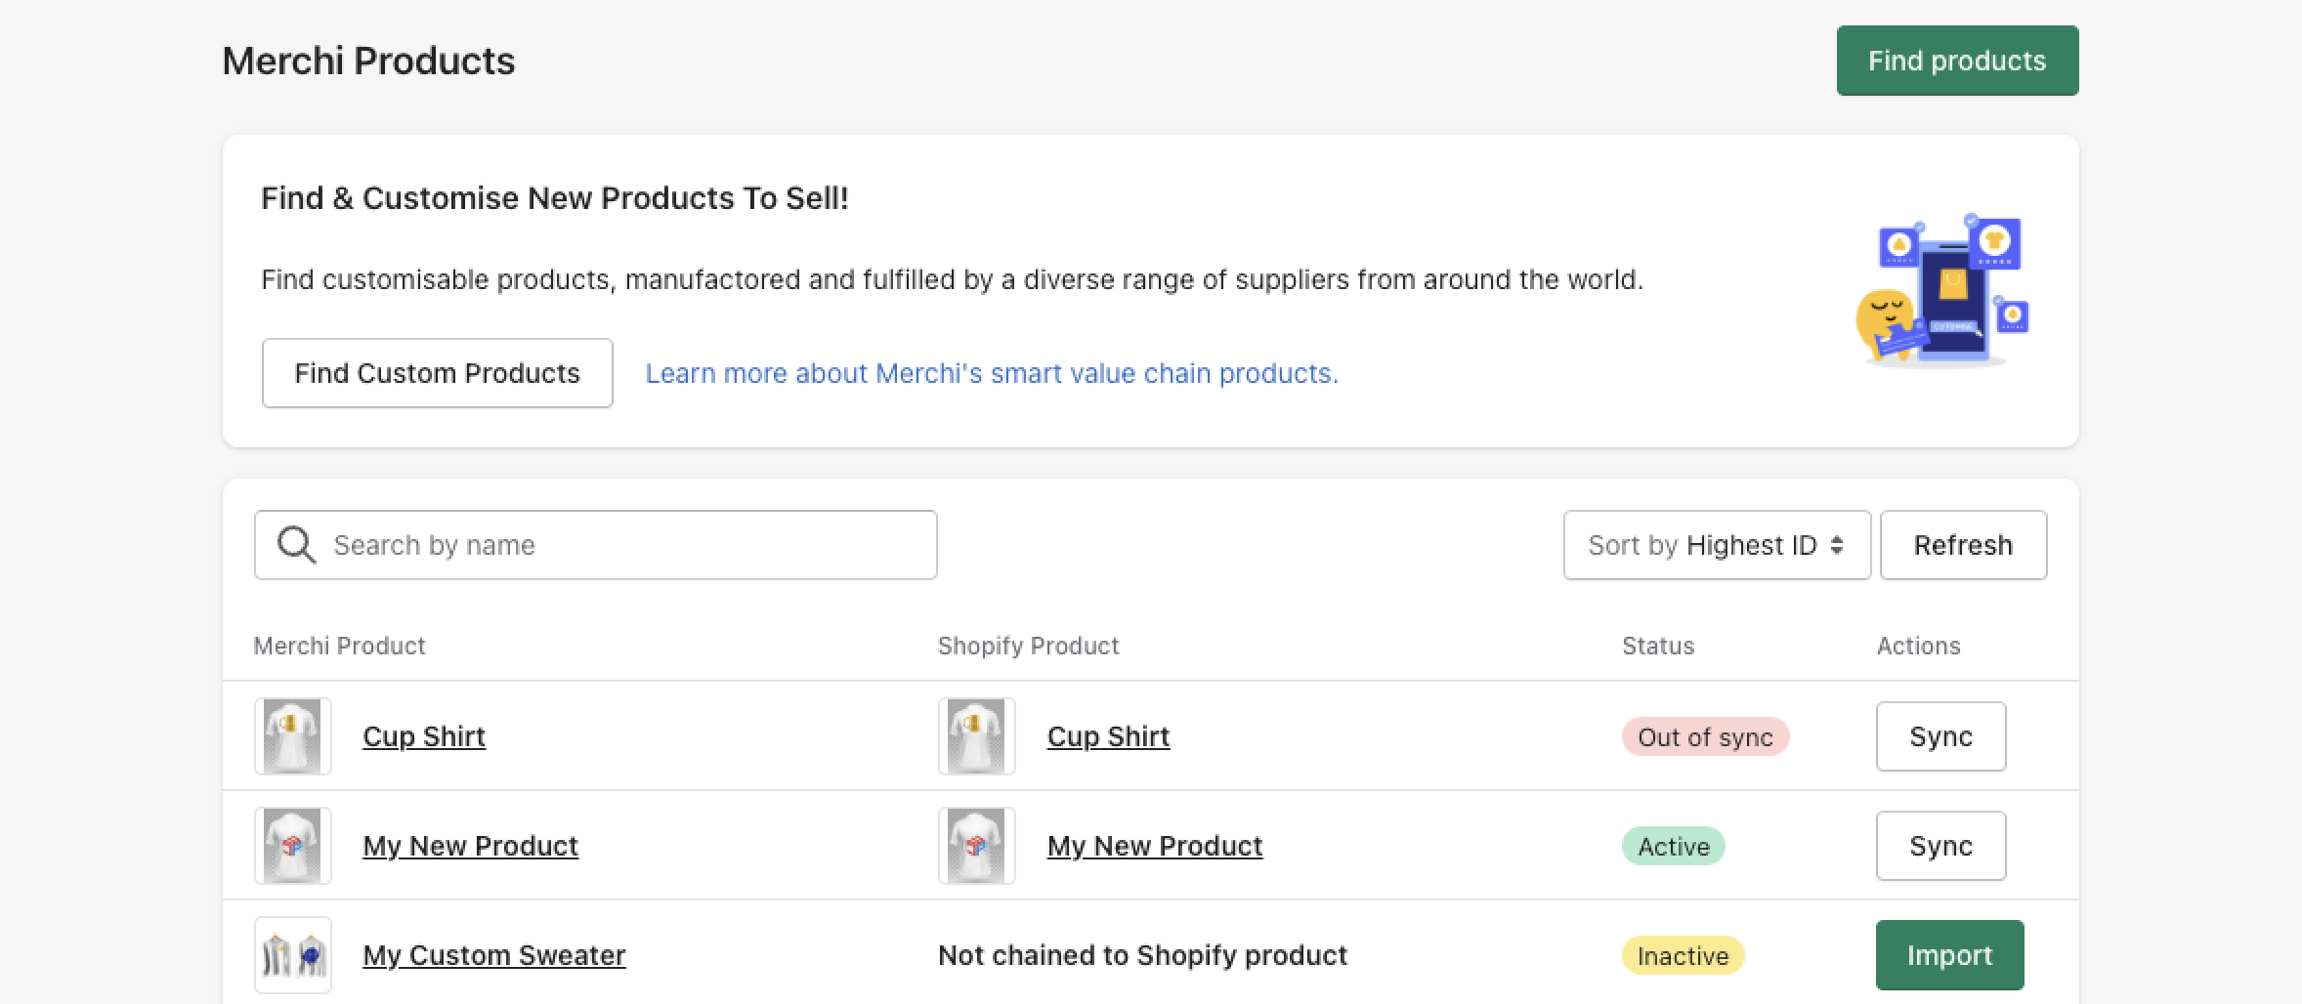Viewport: 2302px width, 1004px height.
Task: Click the Cup Shirt Shopify product thumbnail
Action: (976, 735)
